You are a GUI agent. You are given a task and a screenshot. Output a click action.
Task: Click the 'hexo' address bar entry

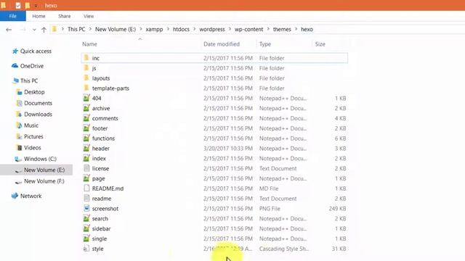tap(307, 29)
